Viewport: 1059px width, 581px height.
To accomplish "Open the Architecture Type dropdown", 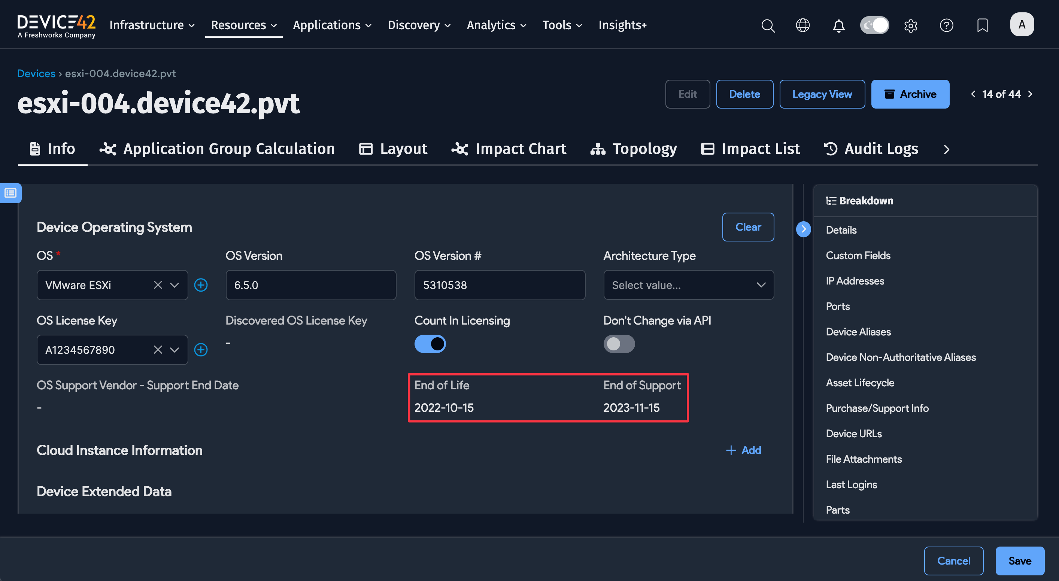I will click(x=688, y=285).
